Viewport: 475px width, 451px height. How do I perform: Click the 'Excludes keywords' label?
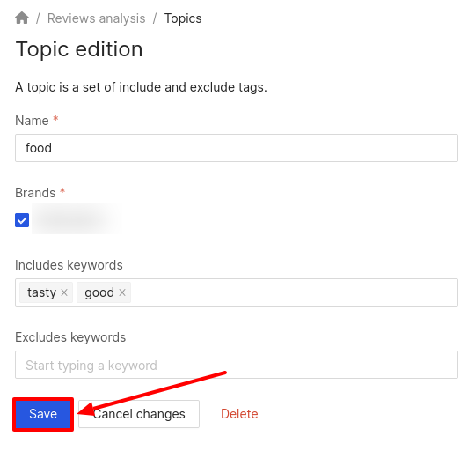[x=70, y=337]
